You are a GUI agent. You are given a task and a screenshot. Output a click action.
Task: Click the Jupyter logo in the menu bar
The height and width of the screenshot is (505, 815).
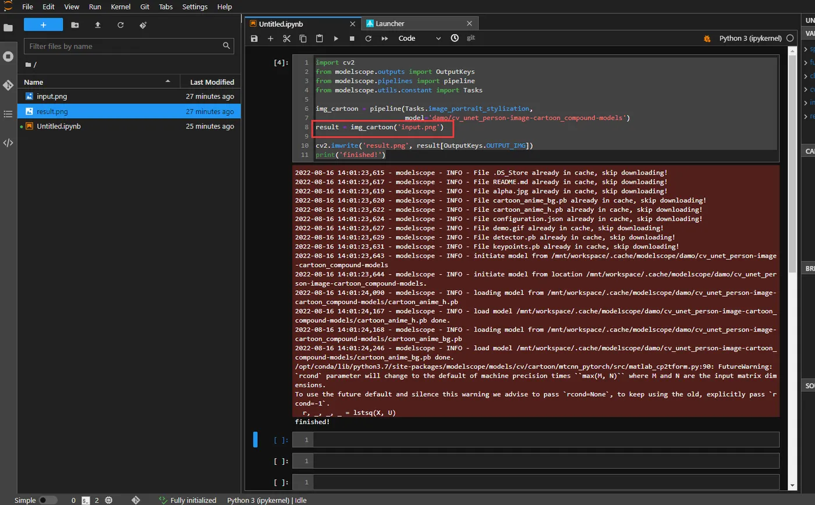tap(8, 6)
